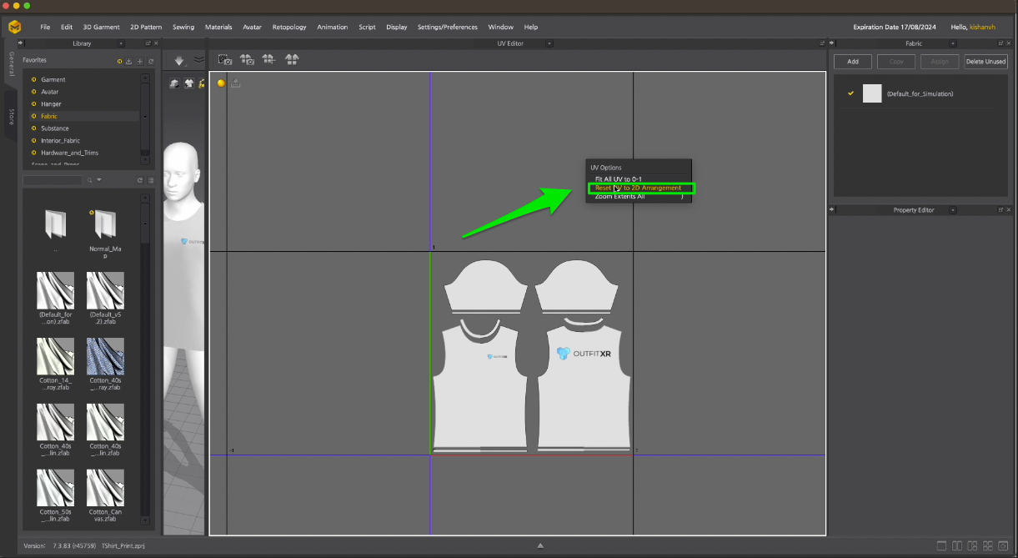Click the last layout icon in status bar
This screenshot has height=558, width=1018.
tap(1004, 546)
